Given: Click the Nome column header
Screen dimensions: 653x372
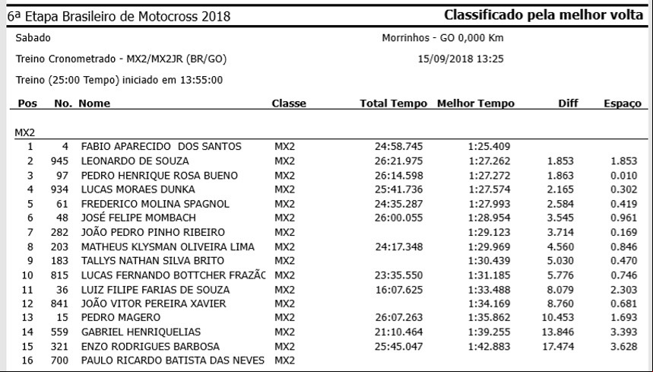Looking at the screenshot, I should click(94, 103).
